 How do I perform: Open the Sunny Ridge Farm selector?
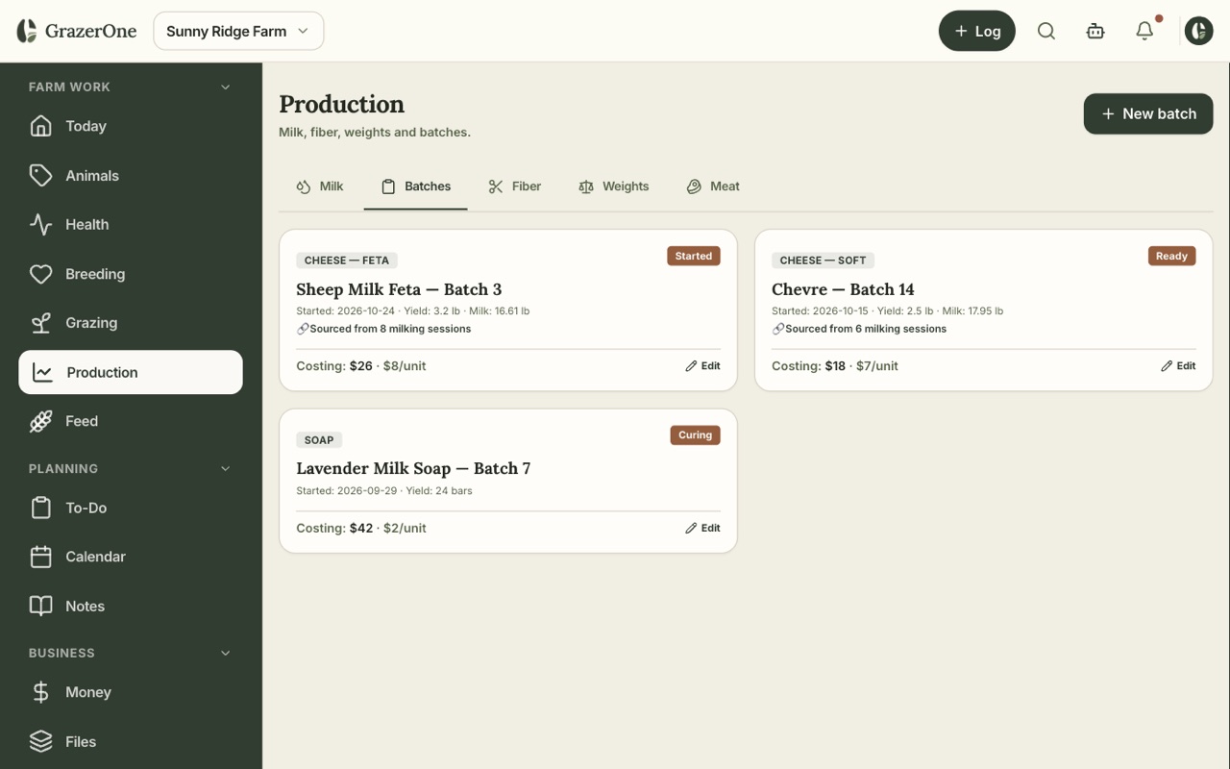[x=238, y=31]
